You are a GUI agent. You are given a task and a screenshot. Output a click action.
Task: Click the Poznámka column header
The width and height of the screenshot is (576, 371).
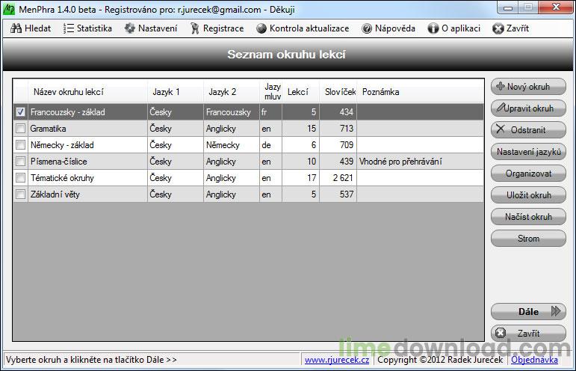point(421,91)
